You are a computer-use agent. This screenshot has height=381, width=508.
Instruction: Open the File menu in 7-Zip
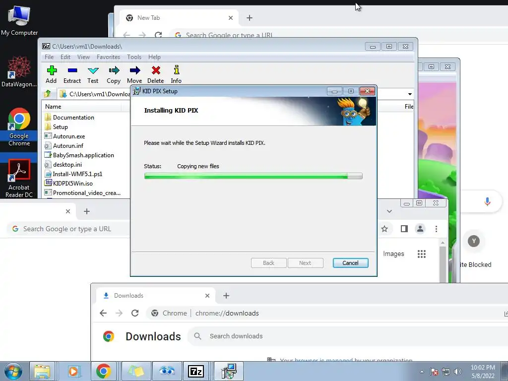pos(49,57)
